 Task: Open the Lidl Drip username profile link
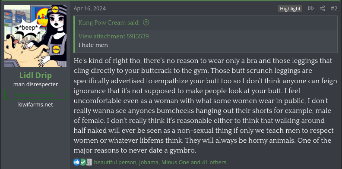click(35, 75)
